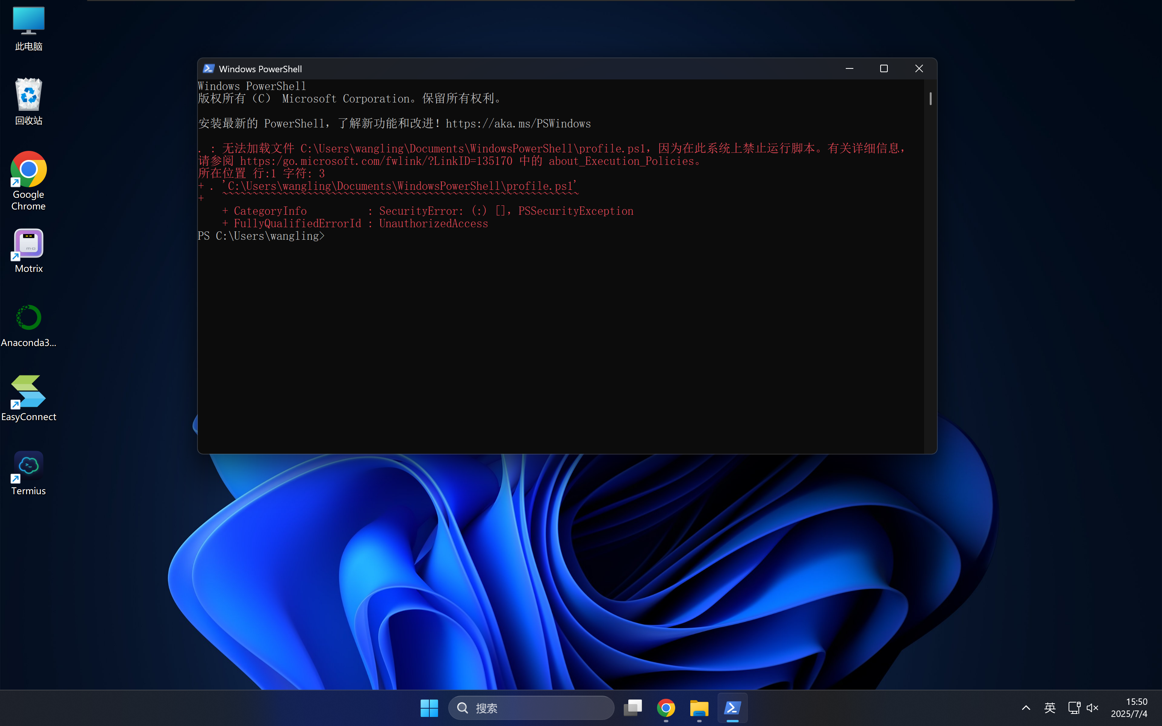1162x726 pixels.
Task: Click the PowerShell vertical scrollbar thumb
Action: click(x=930, y=99)
